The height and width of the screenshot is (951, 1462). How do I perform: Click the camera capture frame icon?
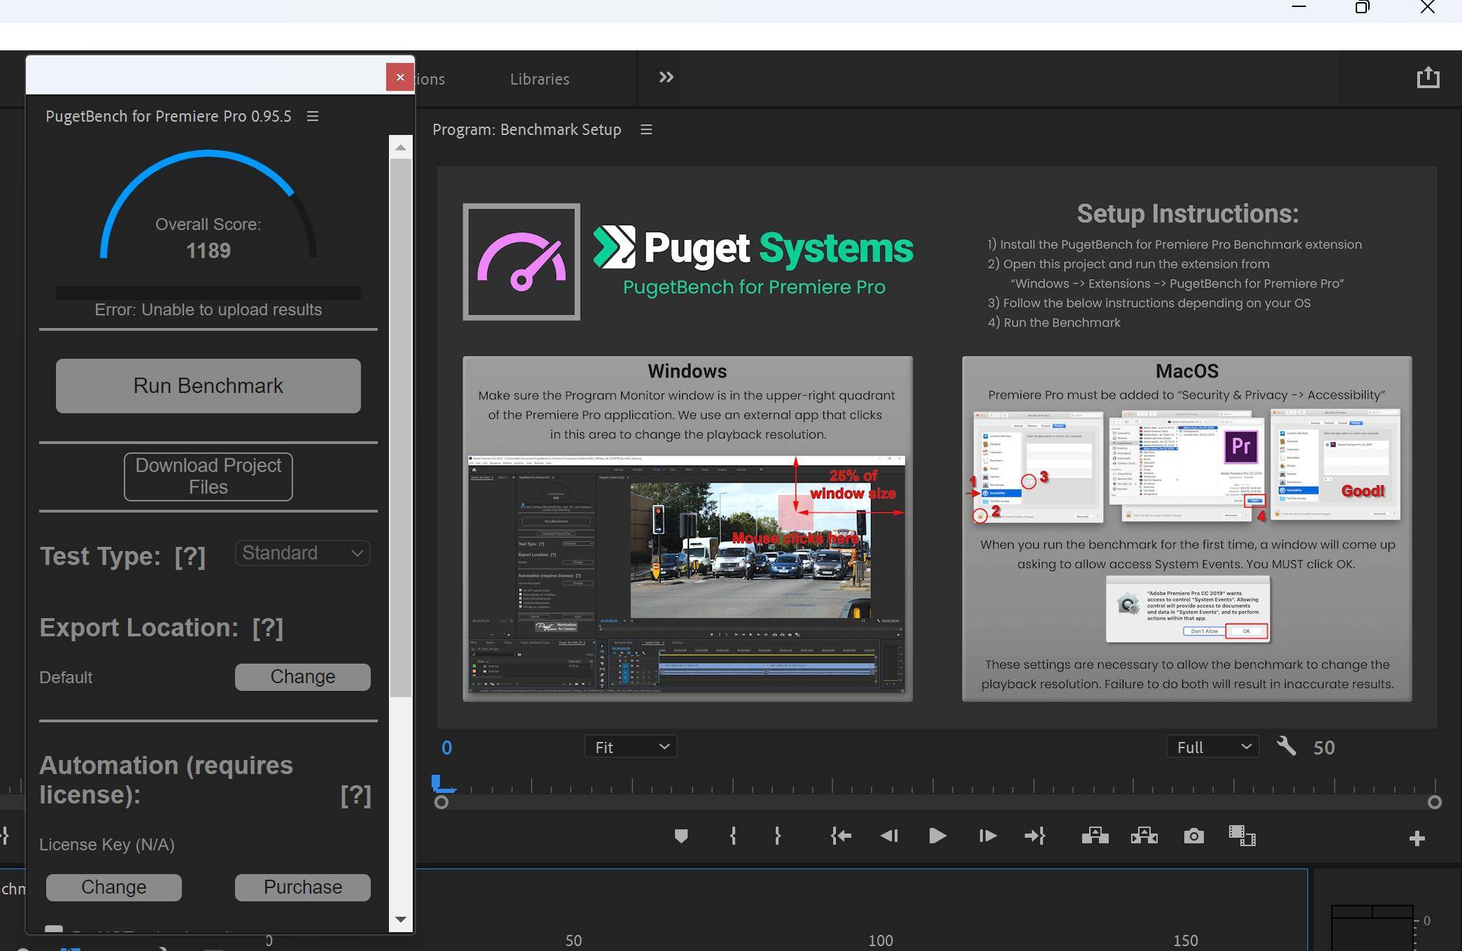coord(1193,836)
